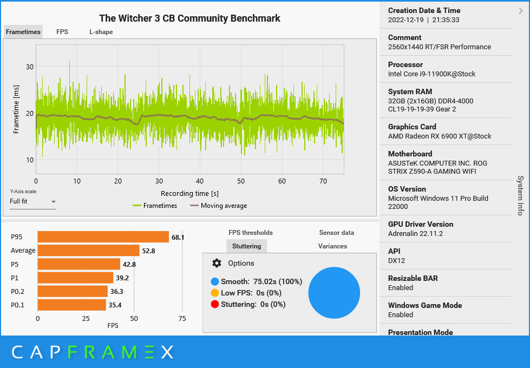This screenshot has height=368, width=530.
Task: Click the OS version Windows 11 Pro value
Action: pyautogui.click(x=438, y=202)
